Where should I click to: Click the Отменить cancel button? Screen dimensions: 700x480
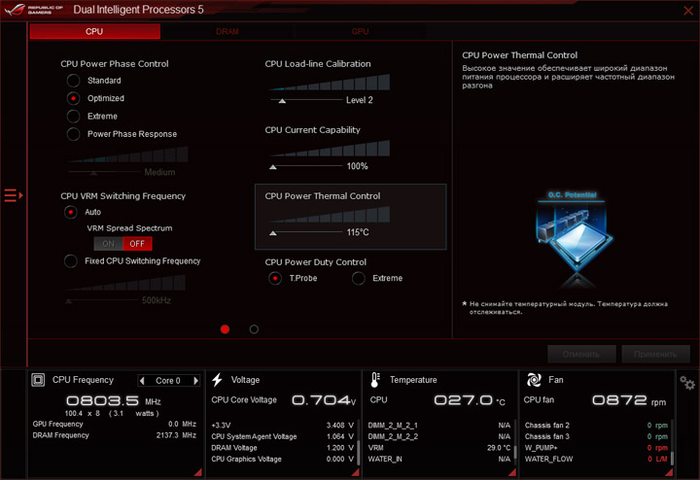581,355
